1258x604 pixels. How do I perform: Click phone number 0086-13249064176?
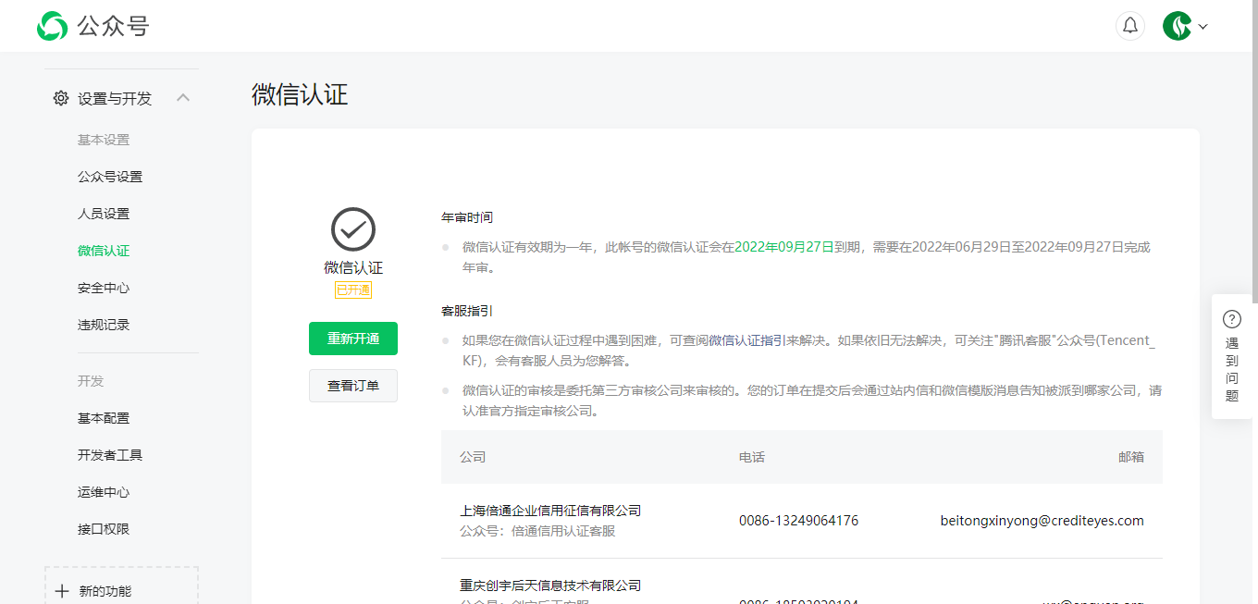[799, 521]
